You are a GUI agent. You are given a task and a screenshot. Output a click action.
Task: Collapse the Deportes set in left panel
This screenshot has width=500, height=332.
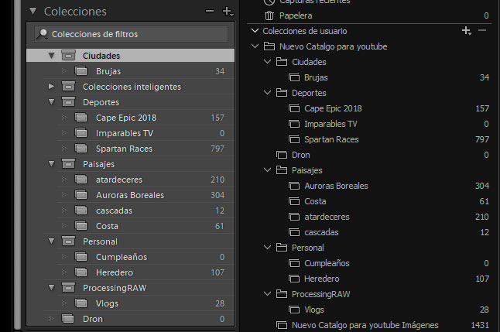[52, 102]
